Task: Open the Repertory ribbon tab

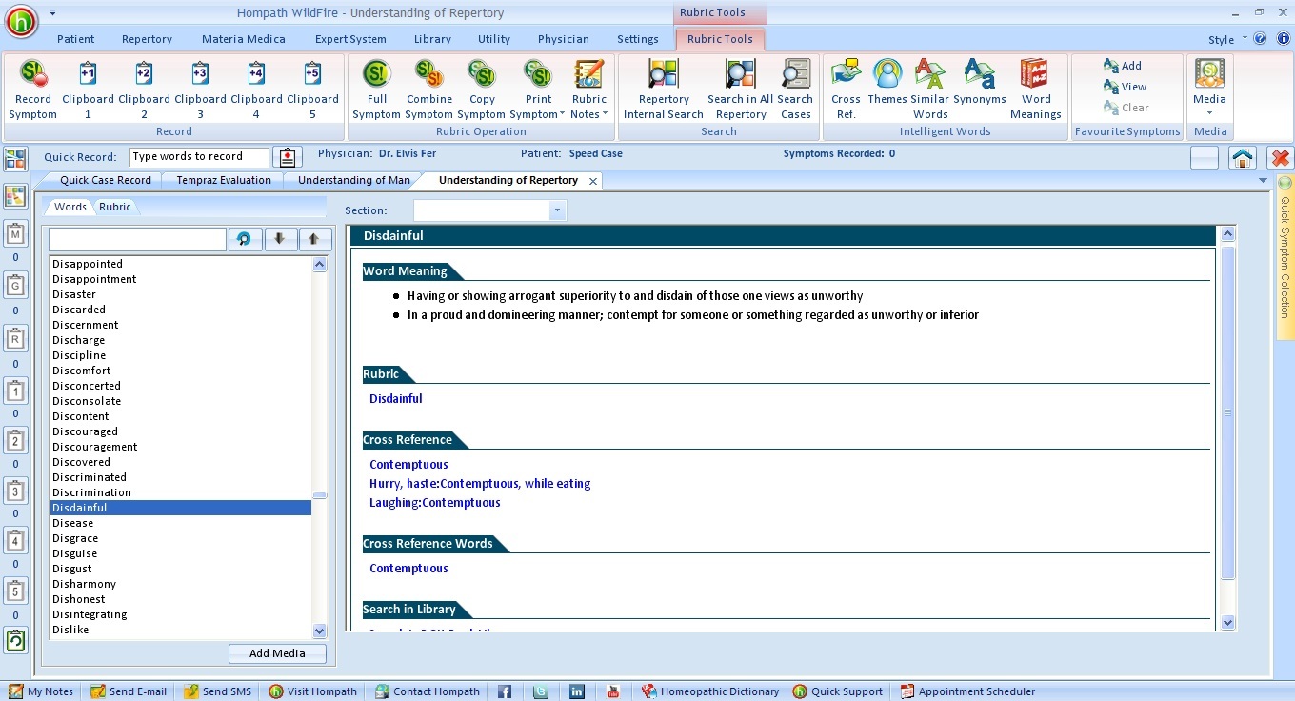Action: (147, 39)
